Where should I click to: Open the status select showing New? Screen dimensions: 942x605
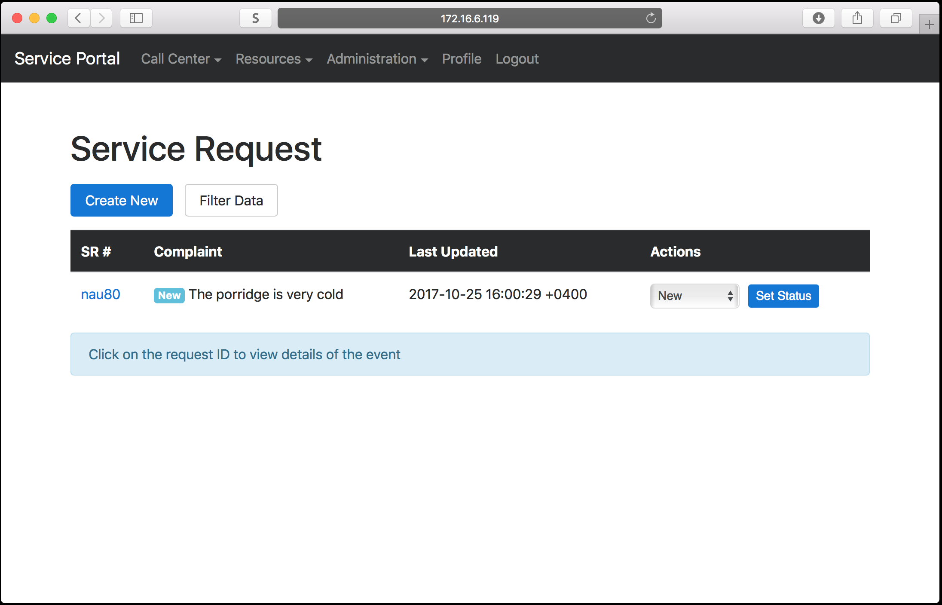point(694,296)
